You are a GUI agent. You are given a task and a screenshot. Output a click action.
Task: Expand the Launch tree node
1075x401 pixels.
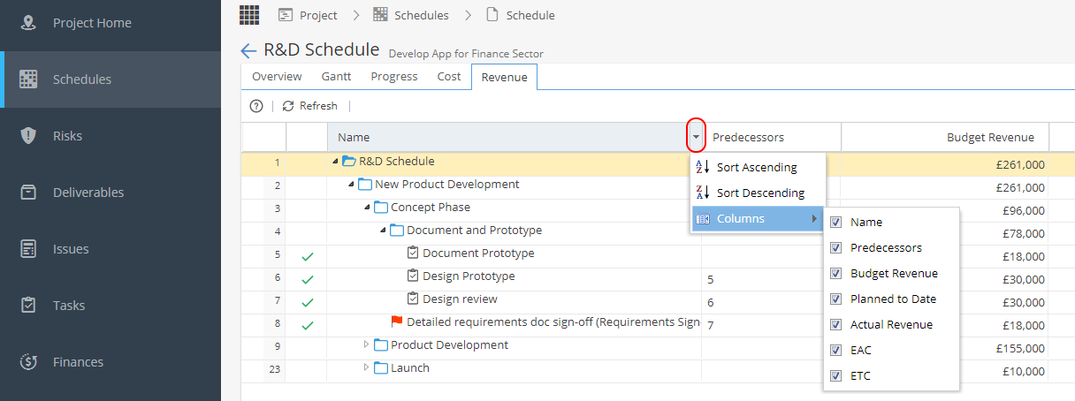click(x=368, y=367)
